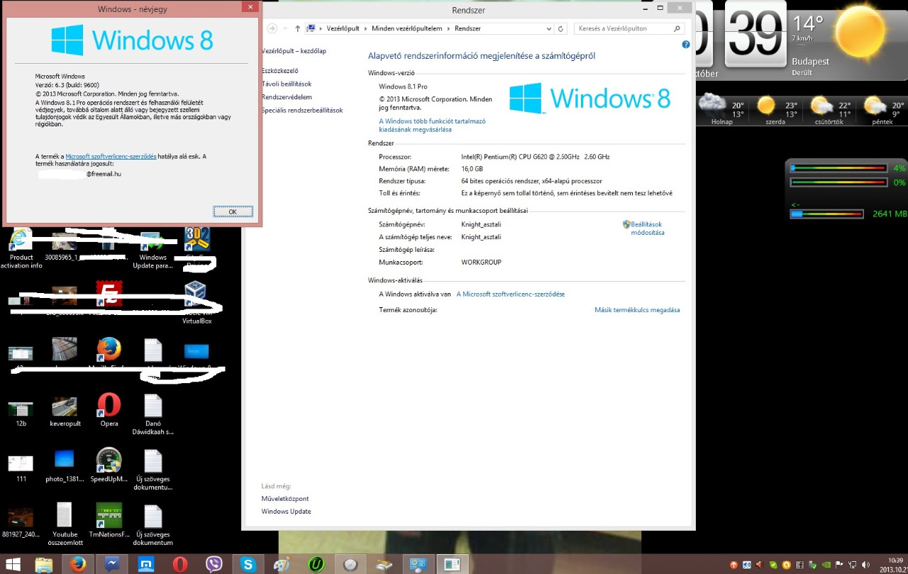Screen dimensions: 908x574
Task: Click the usage meter bar showing 0%
Action: (838, 182)
